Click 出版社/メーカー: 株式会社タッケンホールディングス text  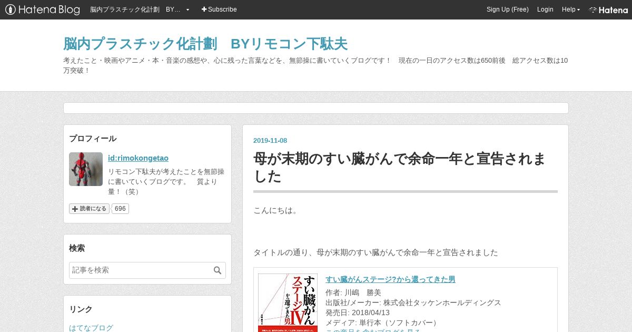(413, 302)
